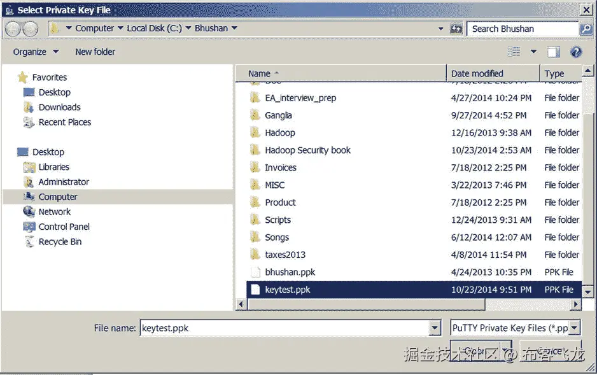Image resolution: width=597 pixels, height=375 pixels.
Task: Click the Computer icon in sidebar
Action: click(29, 197)
